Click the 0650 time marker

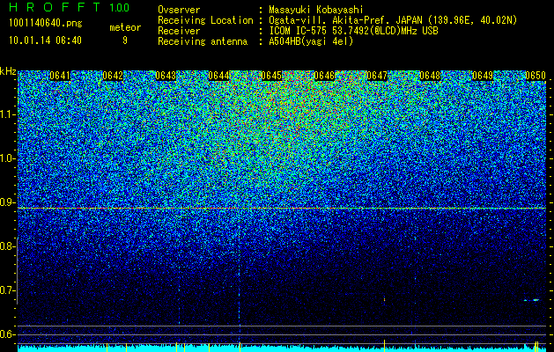click(x=536, y=76)
